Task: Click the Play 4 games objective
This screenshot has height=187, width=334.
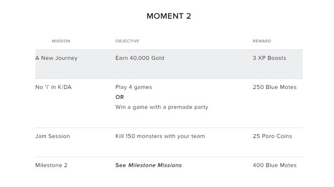Action: coord(134,87)
